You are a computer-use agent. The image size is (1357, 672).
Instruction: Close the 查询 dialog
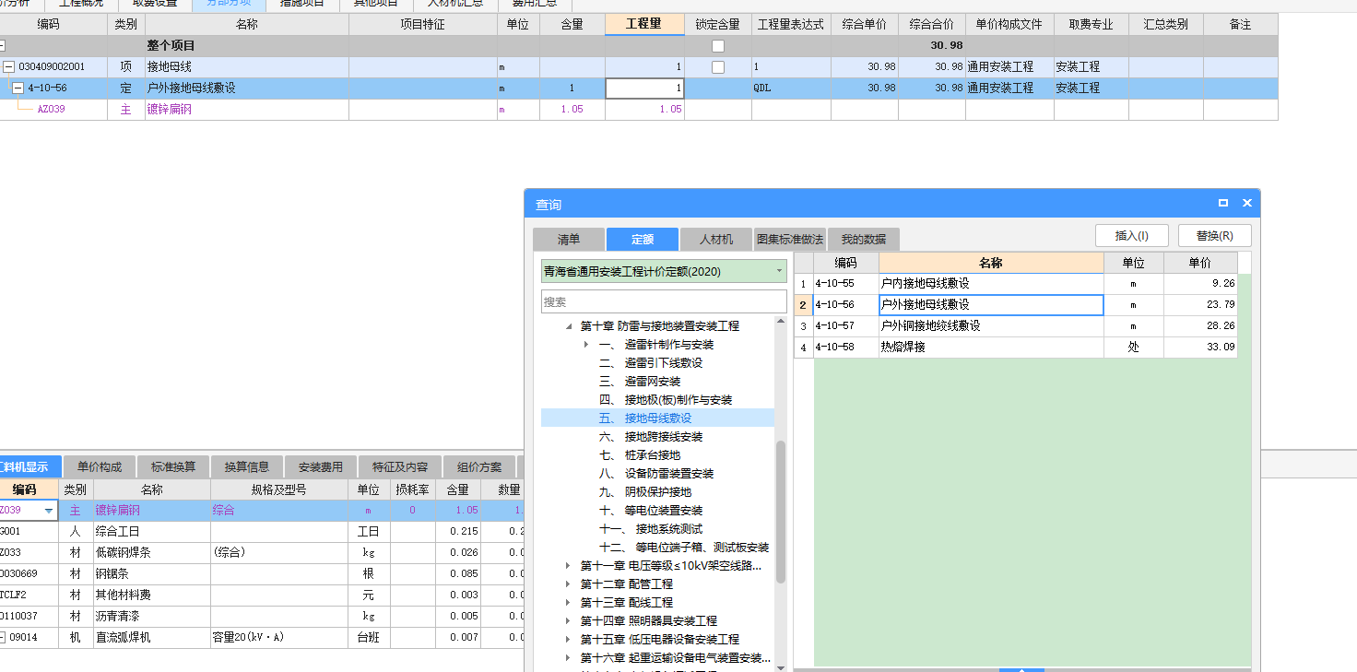1246,203
